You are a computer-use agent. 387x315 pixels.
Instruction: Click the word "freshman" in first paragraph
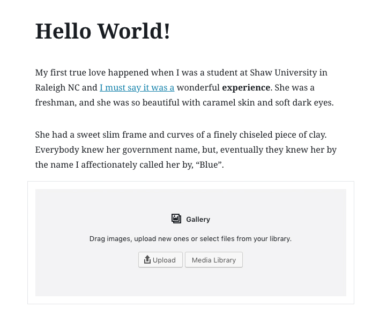click(56, 103)
